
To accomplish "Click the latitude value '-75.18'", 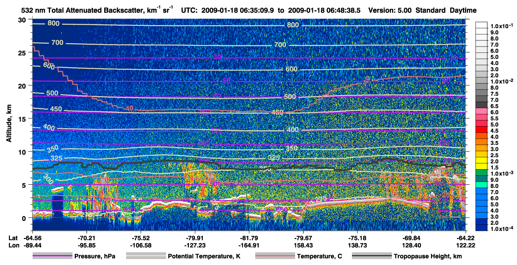I will (357, 238).
